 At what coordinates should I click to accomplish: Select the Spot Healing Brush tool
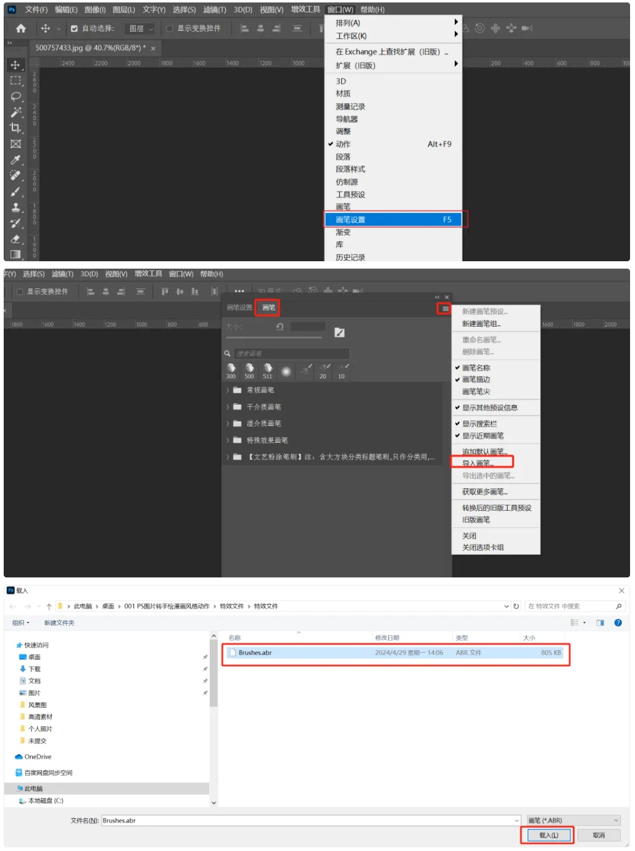(15, 175)
